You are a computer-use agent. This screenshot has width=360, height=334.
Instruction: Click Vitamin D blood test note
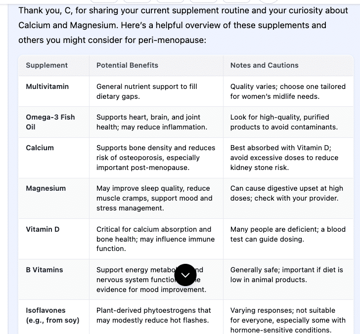point(288,234)
